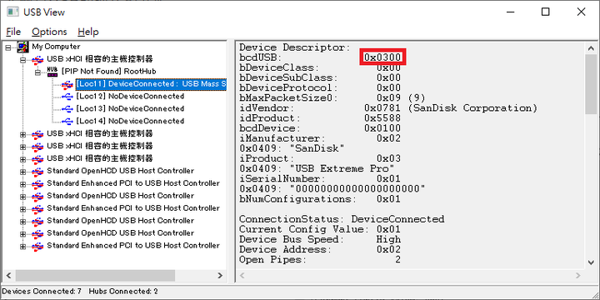
Task: Collapse the first USB xHCI controller node
Action: 23,60
